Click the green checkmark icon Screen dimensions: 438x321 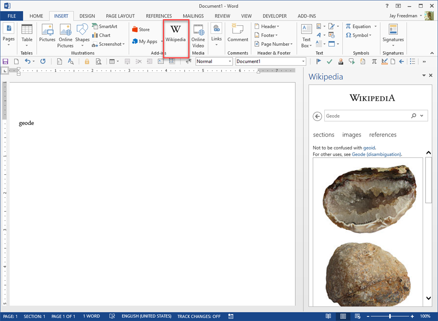pos(330,62)
